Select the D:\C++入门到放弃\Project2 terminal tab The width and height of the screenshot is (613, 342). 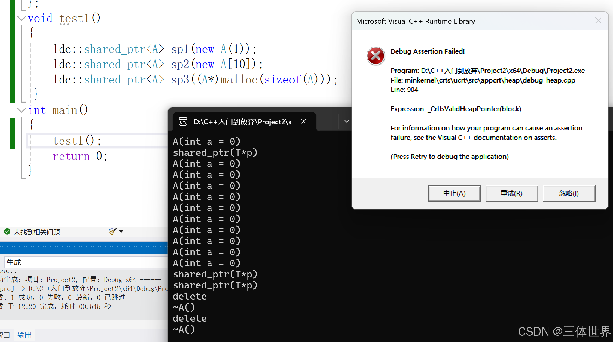click(x=242, y=122)
